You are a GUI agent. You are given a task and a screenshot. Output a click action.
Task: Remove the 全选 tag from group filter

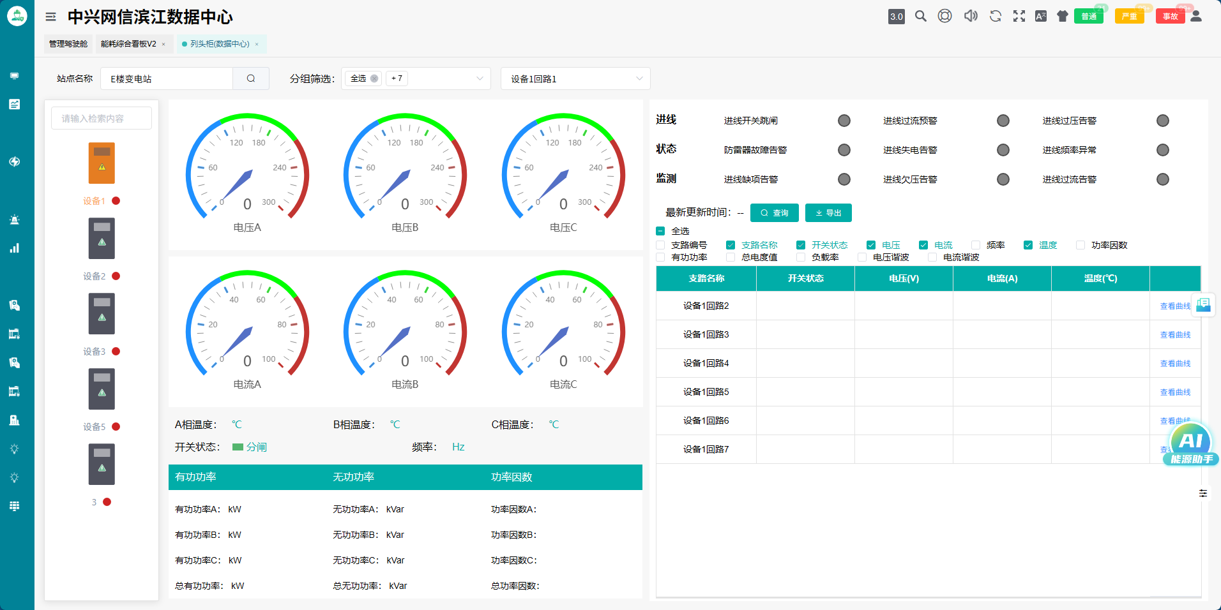(374, 78)
